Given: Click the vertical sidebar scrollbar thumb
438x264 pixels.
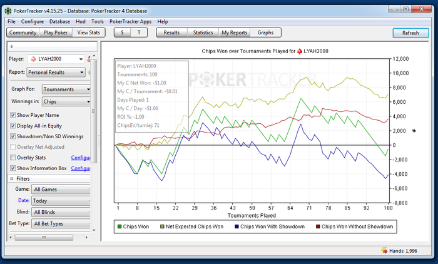Looking at the screenshot, I should click(94, 111).
